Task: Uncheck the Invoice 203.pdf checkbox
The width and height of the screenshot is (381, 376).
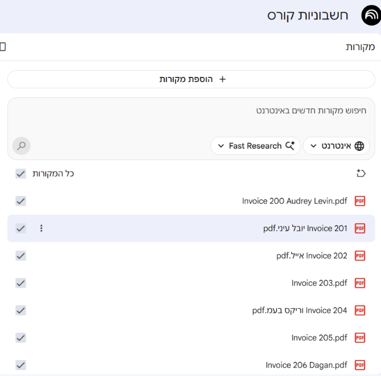Action: [x=21, y=283]
